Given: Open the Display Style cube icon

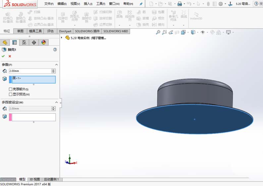Looking at the screenshot, I should pos(193,32).
